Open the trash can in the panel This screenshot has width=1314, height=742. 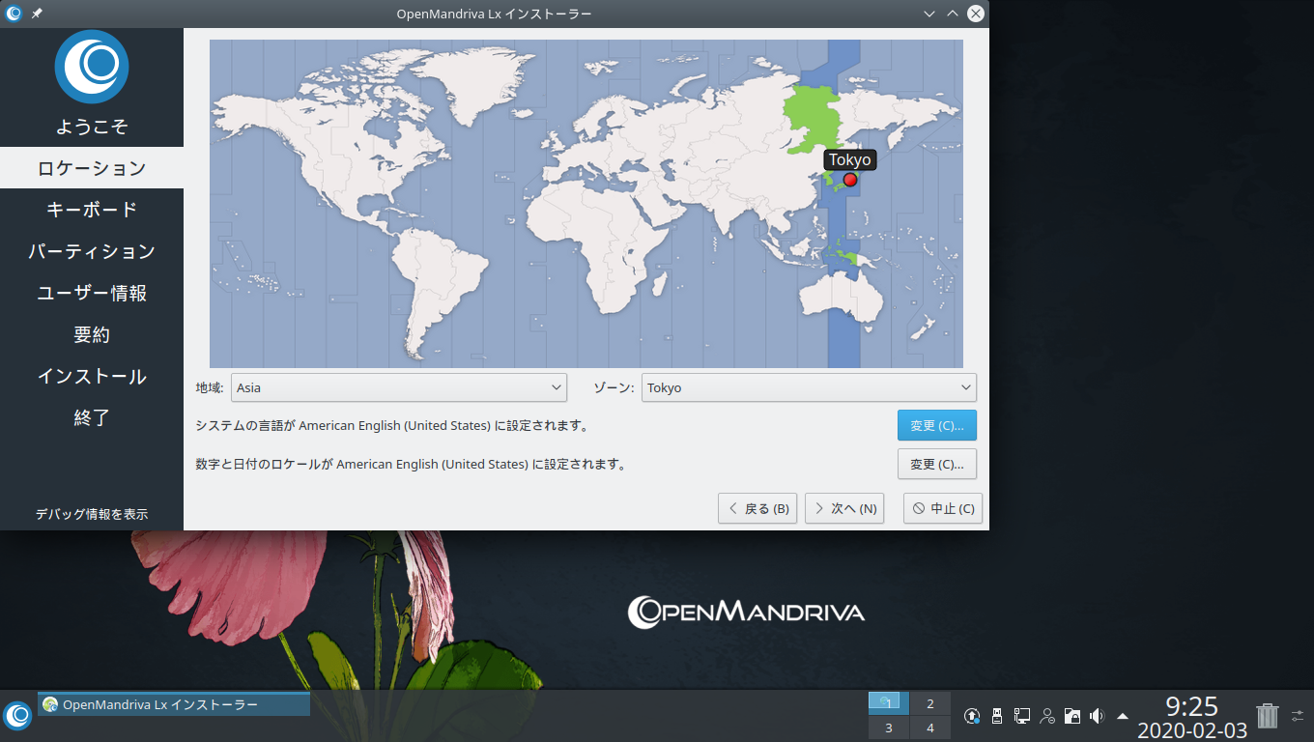(x=1267, y=716)
